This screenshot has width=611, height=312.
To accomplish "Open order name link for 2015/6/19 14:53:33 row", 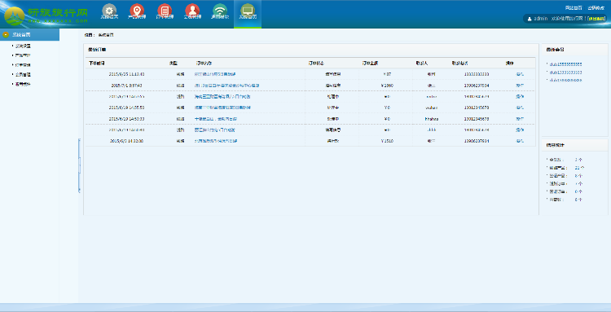I will tap(216, 119).
